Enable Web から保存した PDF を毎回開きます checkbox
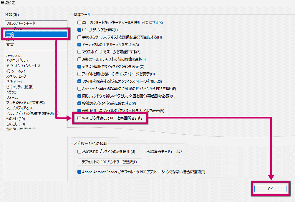Viewport: 295px width, 202px height. tap(79, 118)
